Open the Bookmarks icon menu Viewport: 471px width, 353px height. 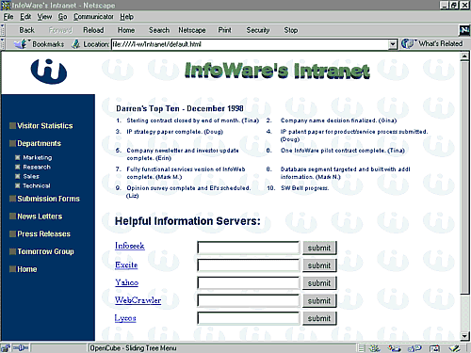click(x=21, y=44)
